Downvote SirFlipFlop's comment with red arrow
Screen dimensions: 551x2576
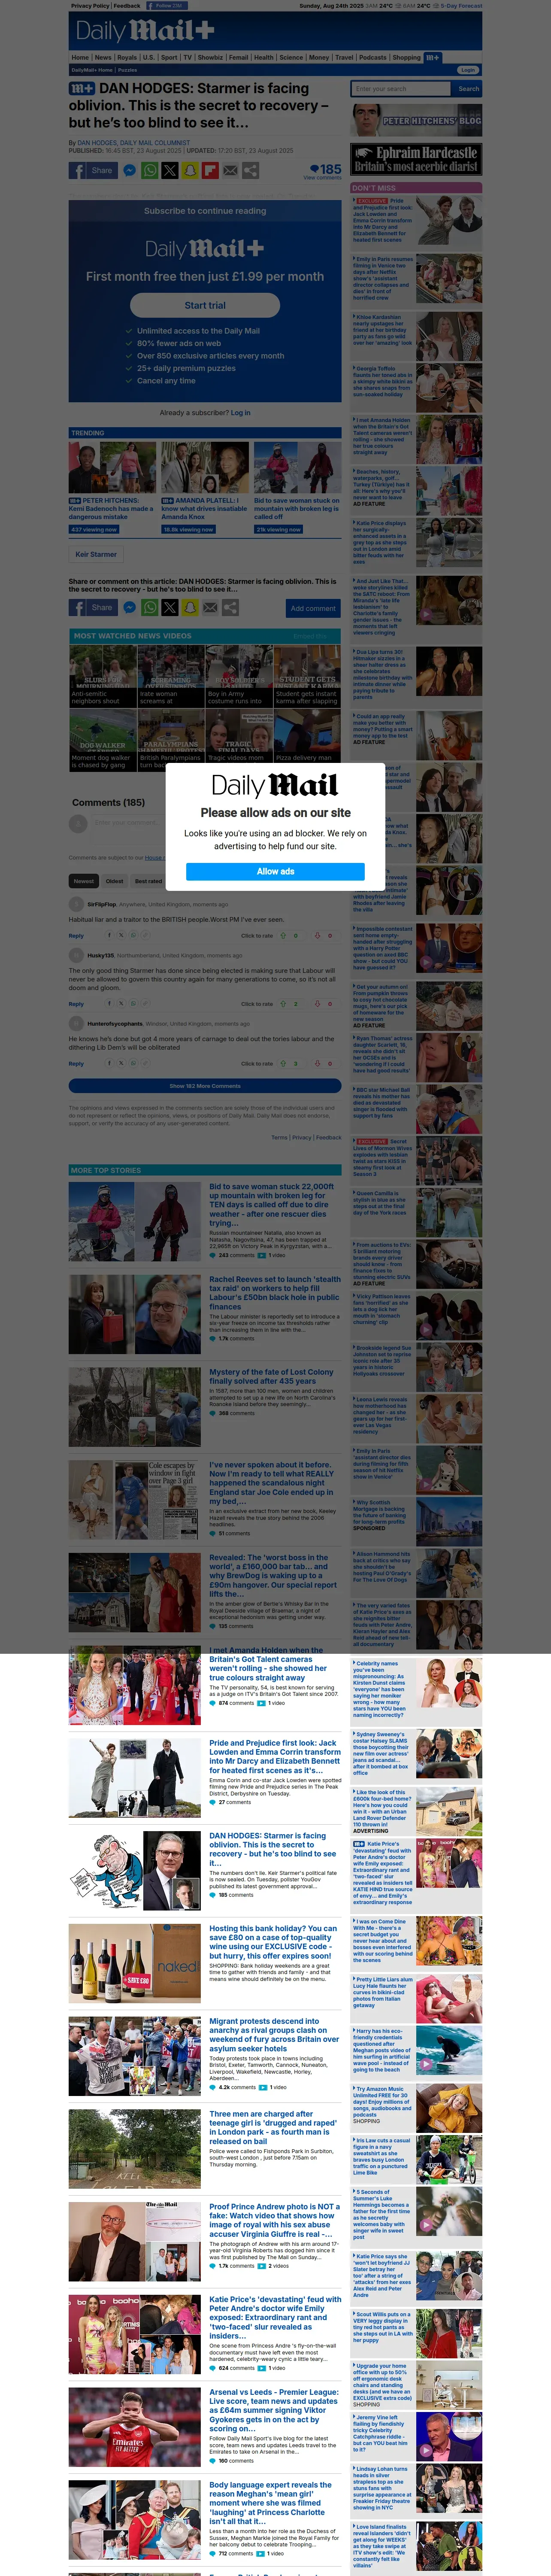(317, 936)
